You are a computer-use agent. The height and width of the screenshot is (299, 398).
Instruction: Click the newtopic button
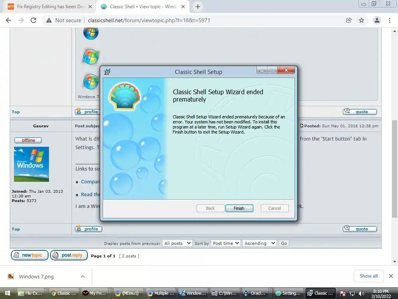[x=30, y=255]
